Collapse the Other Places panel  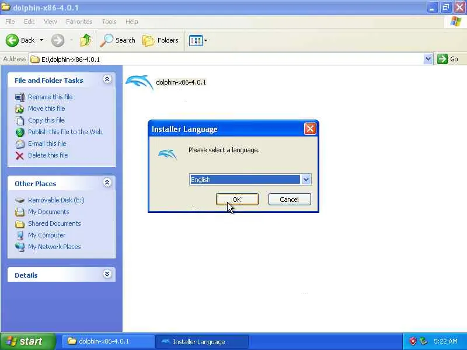107,183
